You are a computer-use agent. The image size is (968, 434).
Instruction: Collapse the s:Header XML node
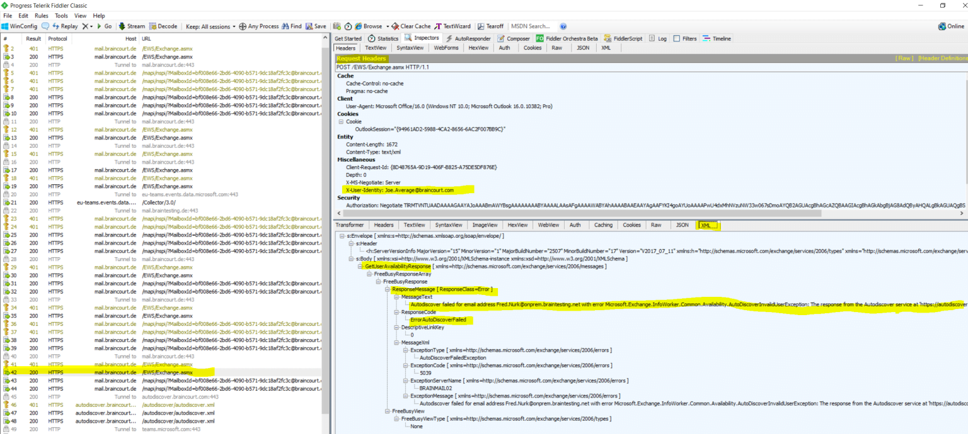(x=351, y=243)
